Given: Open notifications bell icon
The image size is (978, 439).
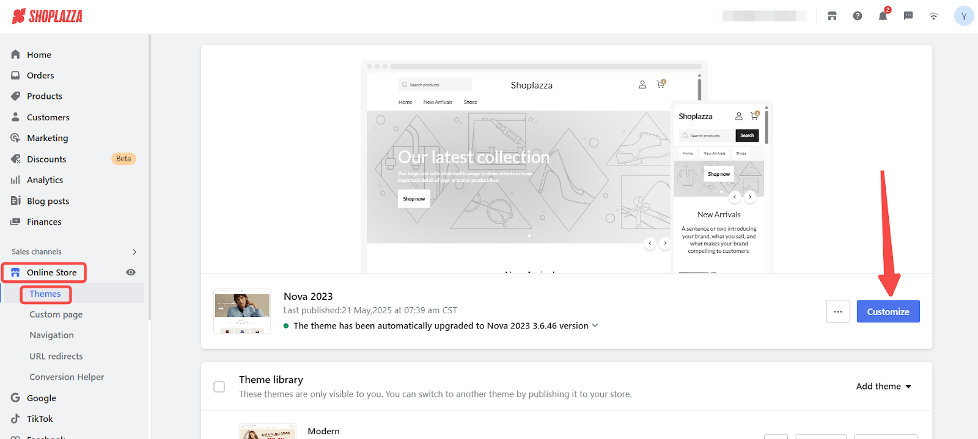Looking at the screenshot, I should (883, 16).
